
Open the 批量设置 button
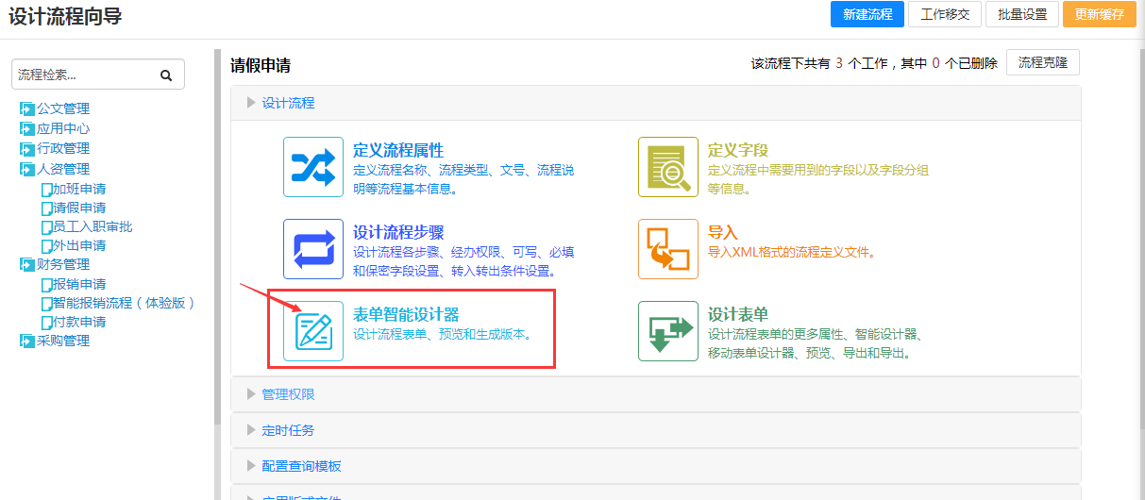[1022, 15]
